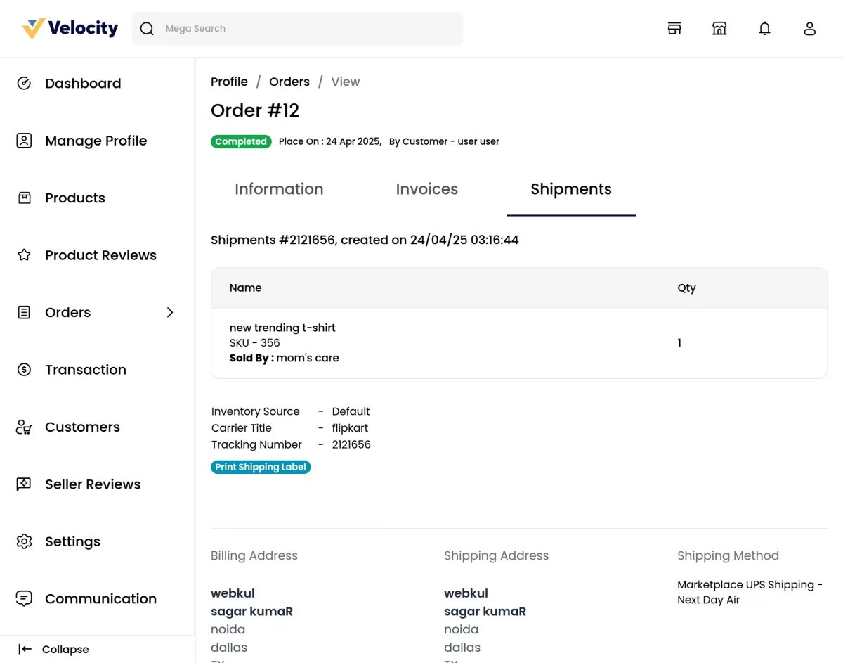
Task: Open notifications via the bell icon
Action: pos(764,28)
